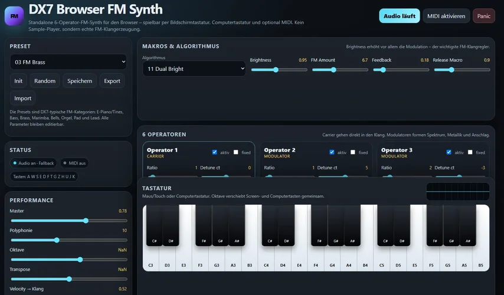The height and width of the screenshot is (295, 504).
Task: Enable the fixed checkbox on Operator 3
Action: [470, 152]
